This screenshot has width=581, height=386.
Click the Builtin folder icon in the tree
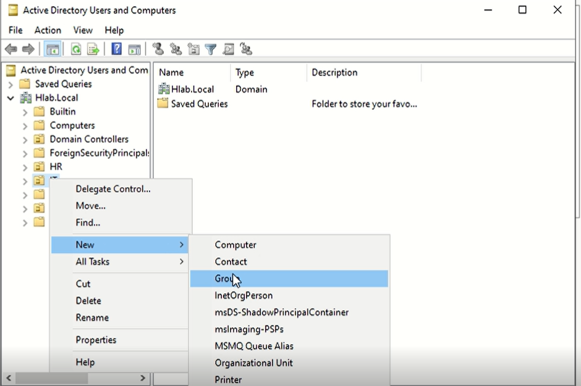pyautogui.click(x=39, y=111)
